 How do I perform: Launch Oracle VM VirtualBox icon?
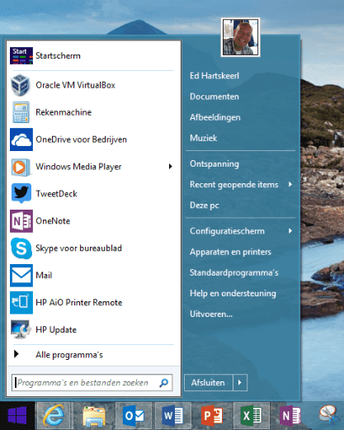click(x=21, y=85)
